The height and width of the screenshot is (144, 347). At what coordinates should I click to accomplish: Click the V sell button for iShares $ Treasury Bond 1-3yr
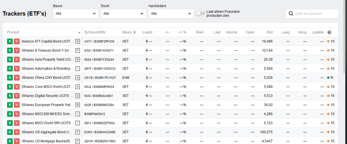(x=17, y=50)
